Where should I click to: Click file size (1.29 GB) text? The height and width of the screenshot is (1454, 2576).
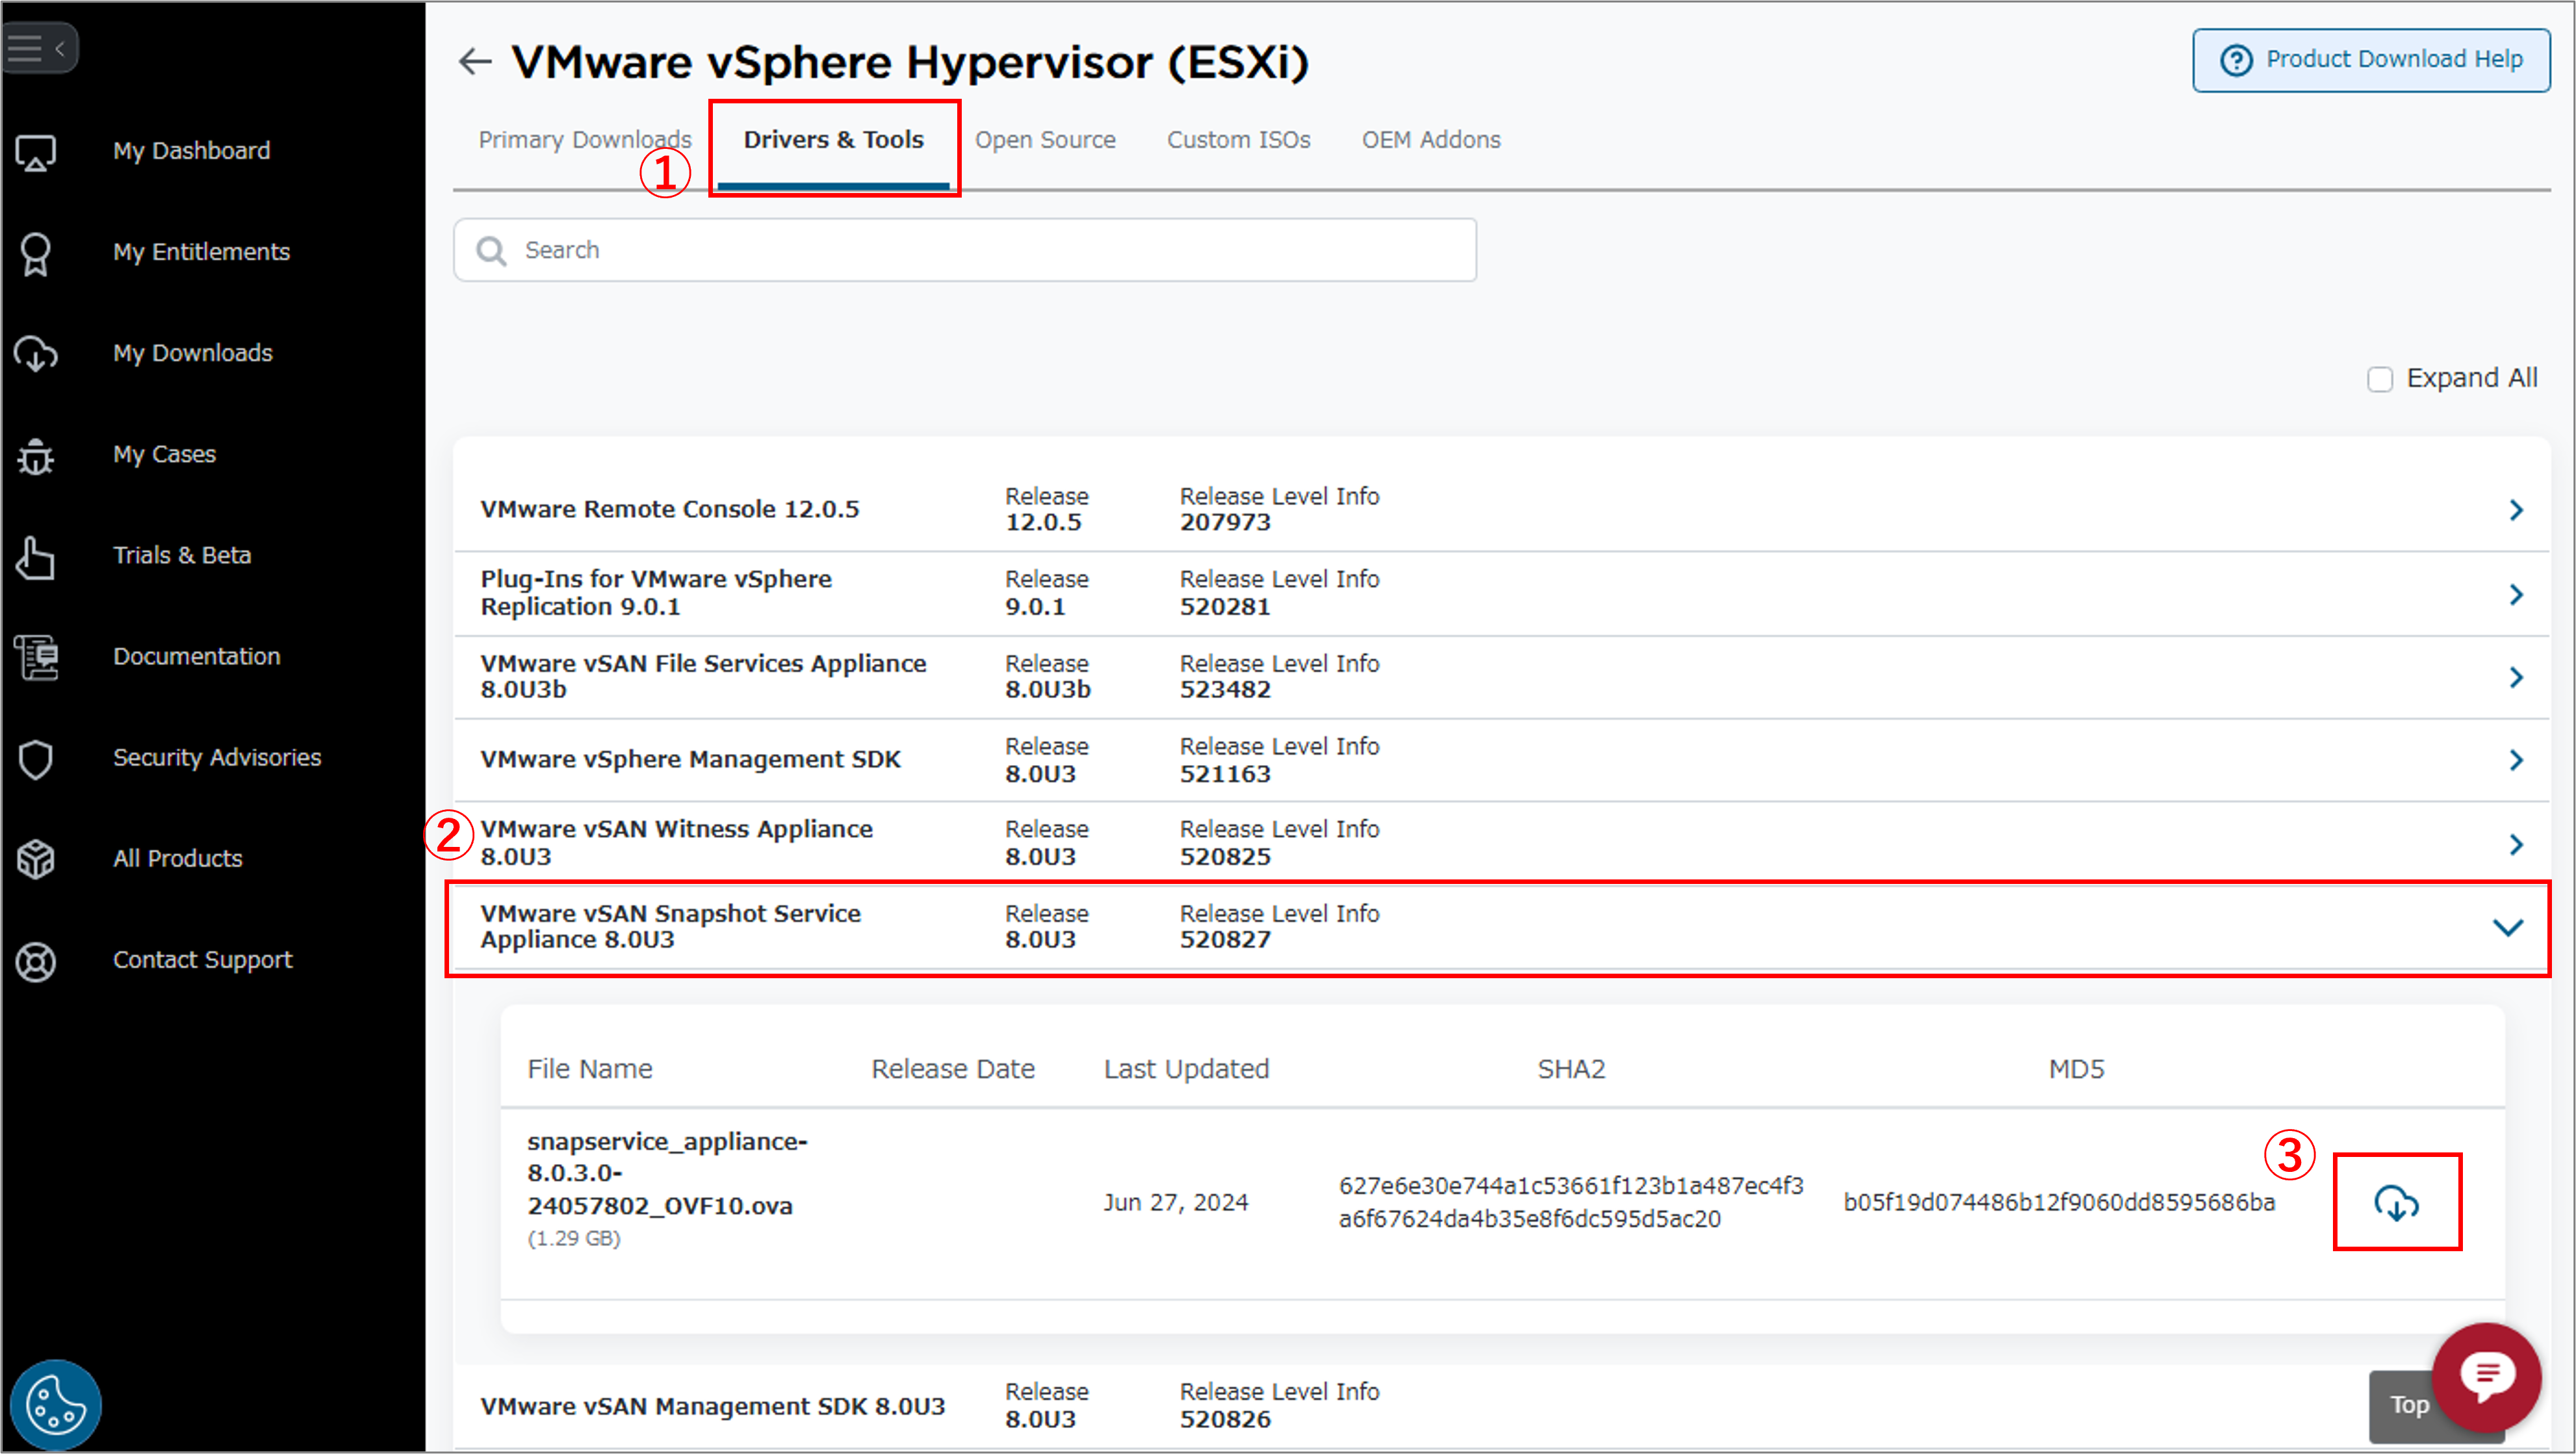pyautogui.click(x=574, y=1238)
